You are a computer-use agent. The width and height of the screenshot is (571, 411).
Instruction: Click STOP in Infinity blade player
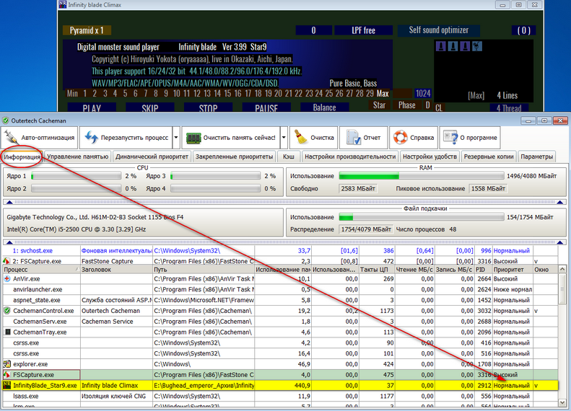click(x=209, y=107)
